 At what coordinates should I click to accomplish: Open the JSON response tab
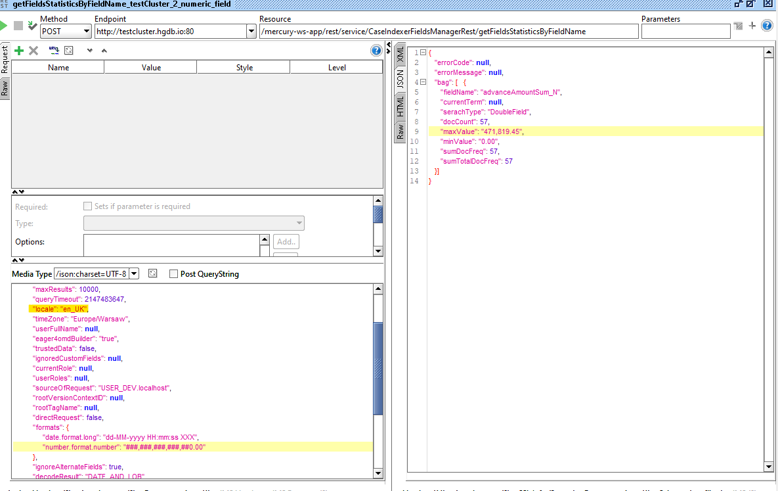point(400,79)
